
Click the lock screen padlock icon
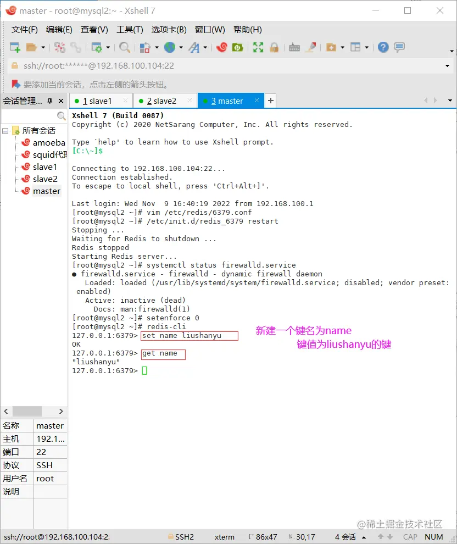point(274,47)
